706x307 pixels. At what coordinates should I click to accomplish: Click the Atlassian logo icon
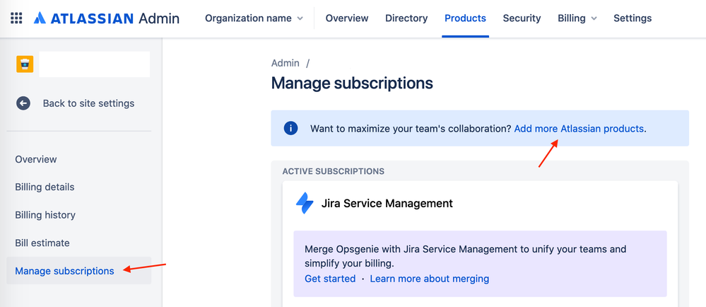[40, 18]
